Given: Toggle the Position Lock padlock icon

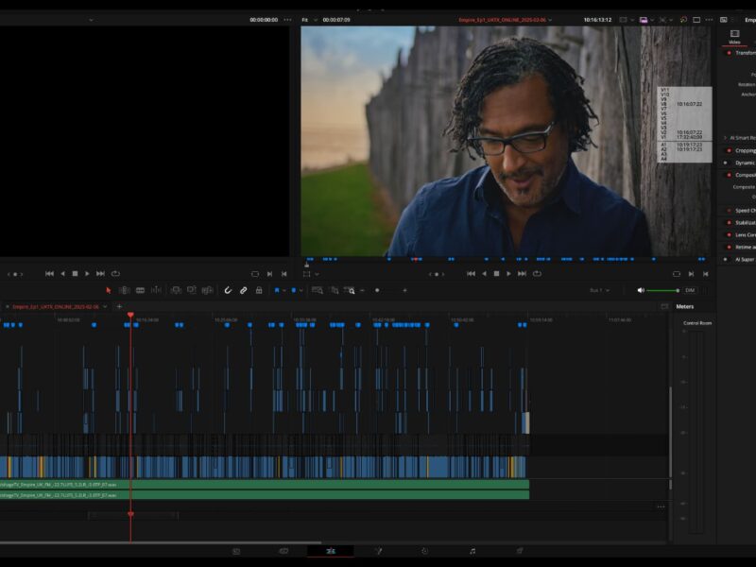Looking at the screenshot, I should 259,290.
